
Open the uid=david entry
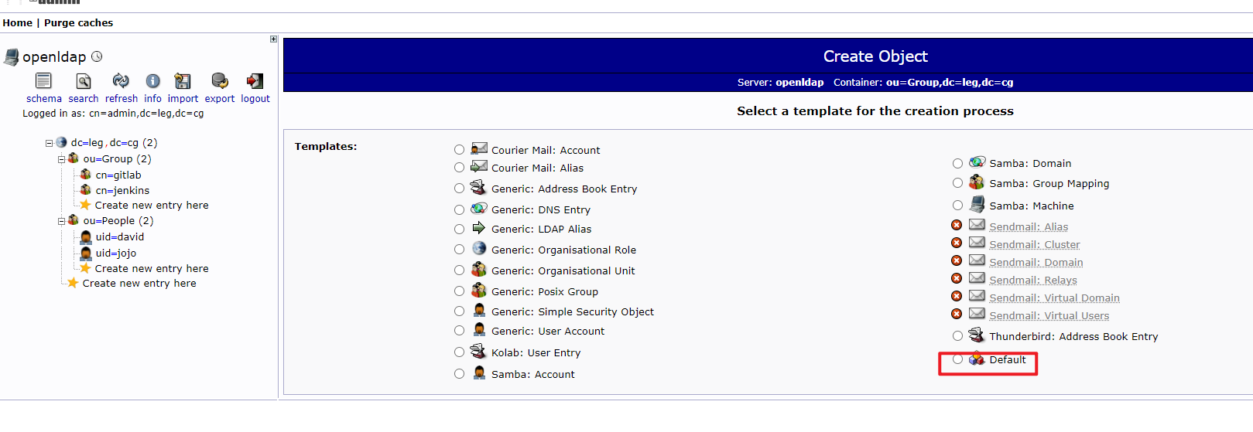(119, 236)
